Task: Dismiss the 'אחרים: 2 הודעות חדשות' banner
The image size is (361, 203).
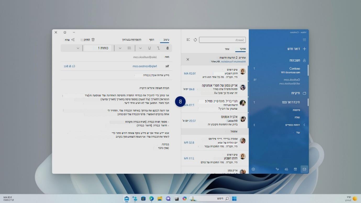Action: click(188, 59)
